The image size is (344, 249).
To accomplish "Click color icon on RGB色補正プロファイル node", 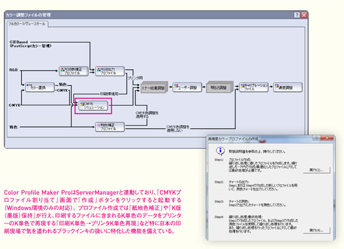I will click(62, 70).
